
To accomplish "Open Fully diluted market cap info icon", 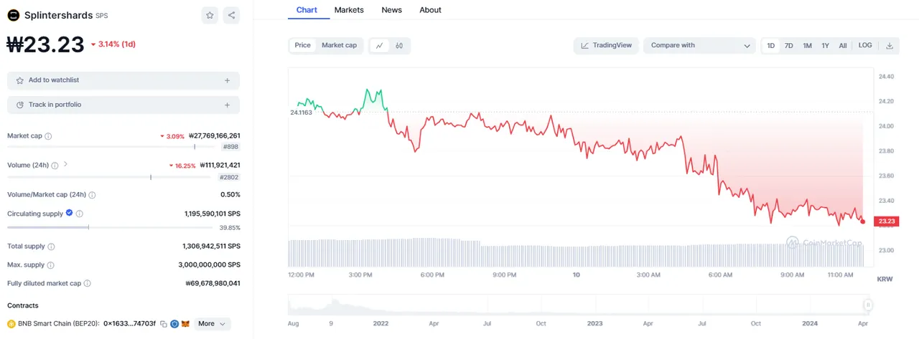I will point(88,284).
